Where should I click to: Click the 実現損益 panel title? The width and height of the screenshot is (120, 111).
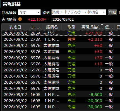(12, 4)
